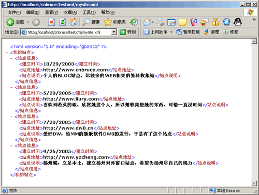Image resolution: width=259 pixels, height=195 pixels.
Task: Open Favorites with the star icon
Action: pyautogui.click(x=114, y=22)
